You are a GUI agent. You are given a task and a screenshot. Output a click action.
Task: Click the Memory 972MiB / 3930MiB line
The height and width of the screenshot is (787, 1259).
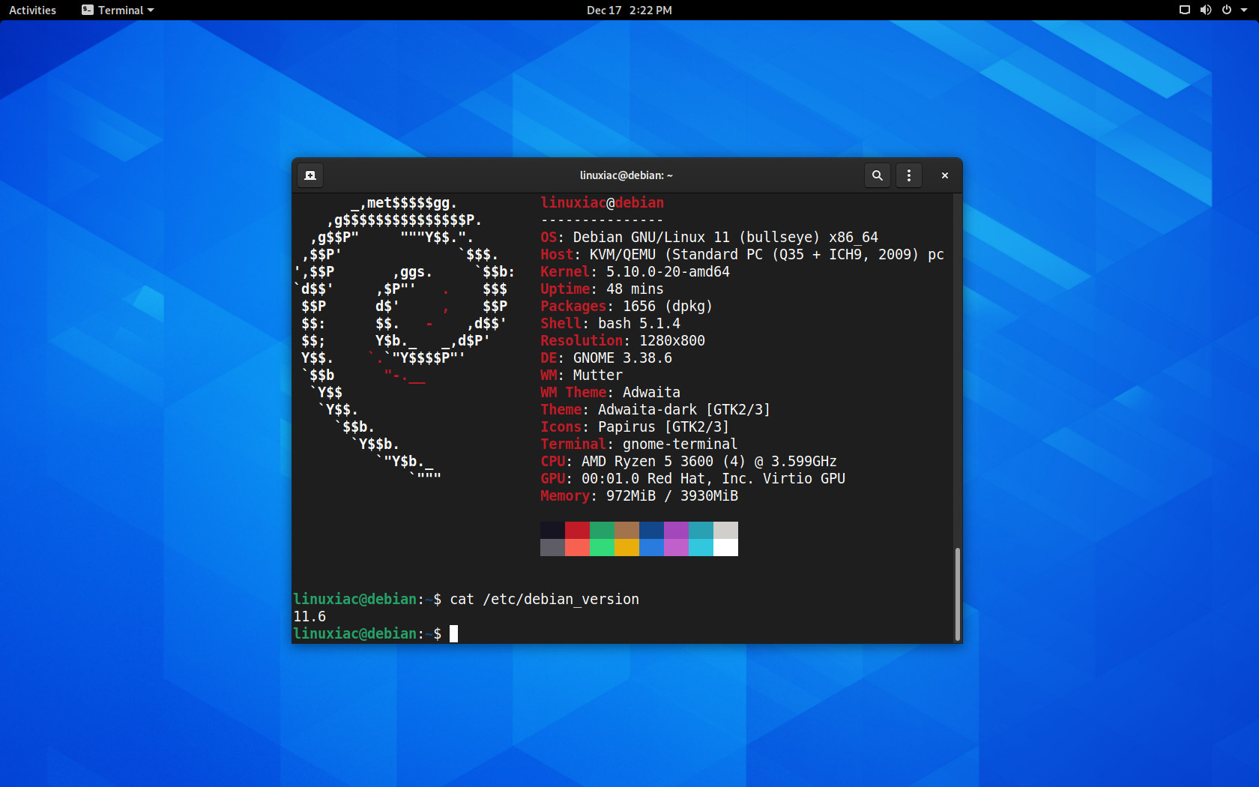[639, 496]
